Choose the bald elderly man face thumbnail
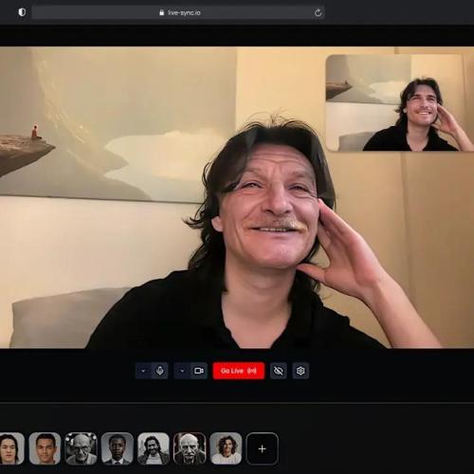The image size is (474, 474). (81, 448)
